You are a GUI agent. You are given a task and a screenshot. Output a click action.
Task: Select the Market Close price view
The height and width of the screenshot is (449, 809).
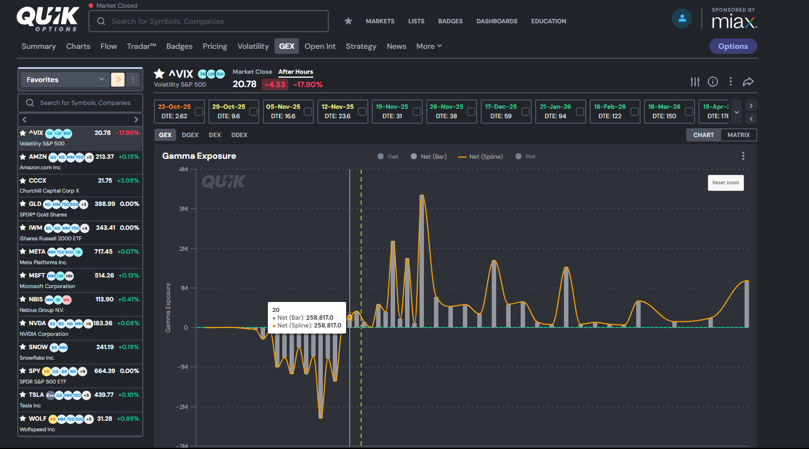tap(252, 72)
